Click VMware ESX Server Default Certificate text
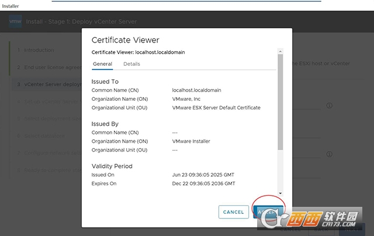Screen dimensions: 374x236 point(216,108)
